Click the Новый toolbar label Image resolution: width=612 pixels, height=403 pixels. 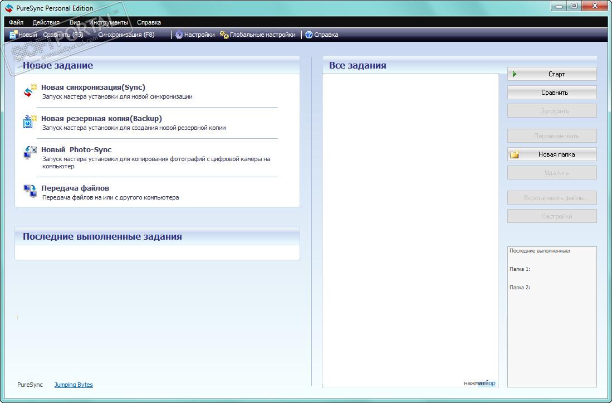click(x=28, y=35)
